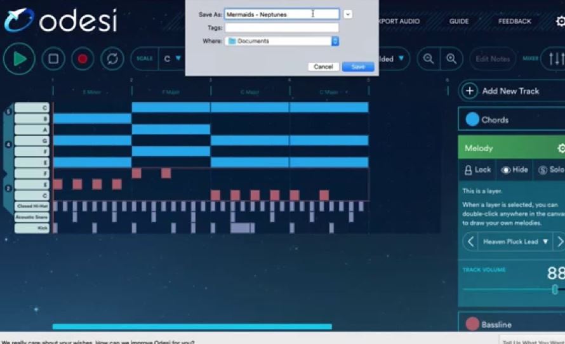Click the Save As filename field
The image size is (565, 344).
[x=282, y=15]
